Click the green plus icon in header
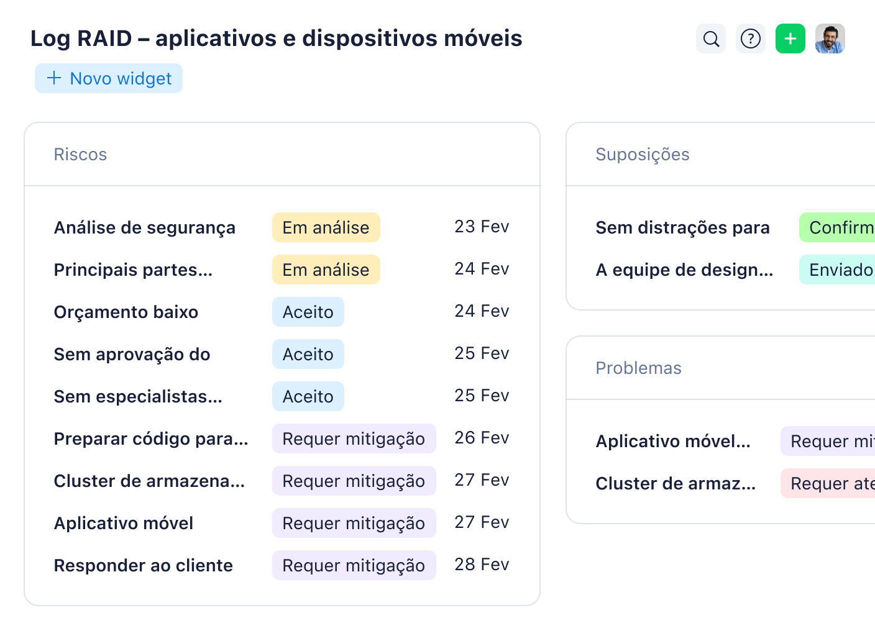The width and height of the screenshot is (875, 636). coord(790,39)
